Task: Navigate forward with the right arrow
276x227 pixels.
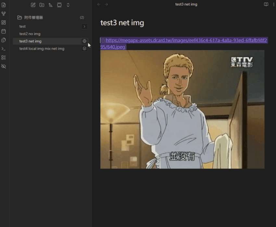Action: (x=106, y=5)
